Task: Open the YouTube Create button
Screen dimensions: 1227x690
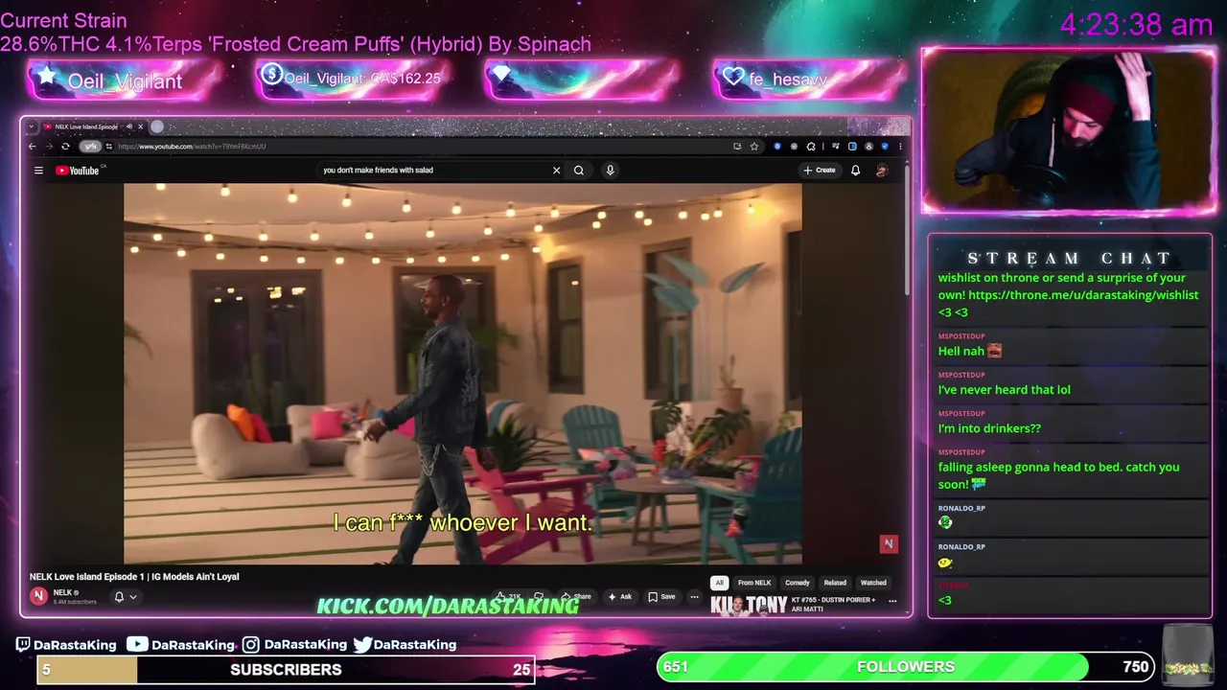Action: [x=820, y=171]
